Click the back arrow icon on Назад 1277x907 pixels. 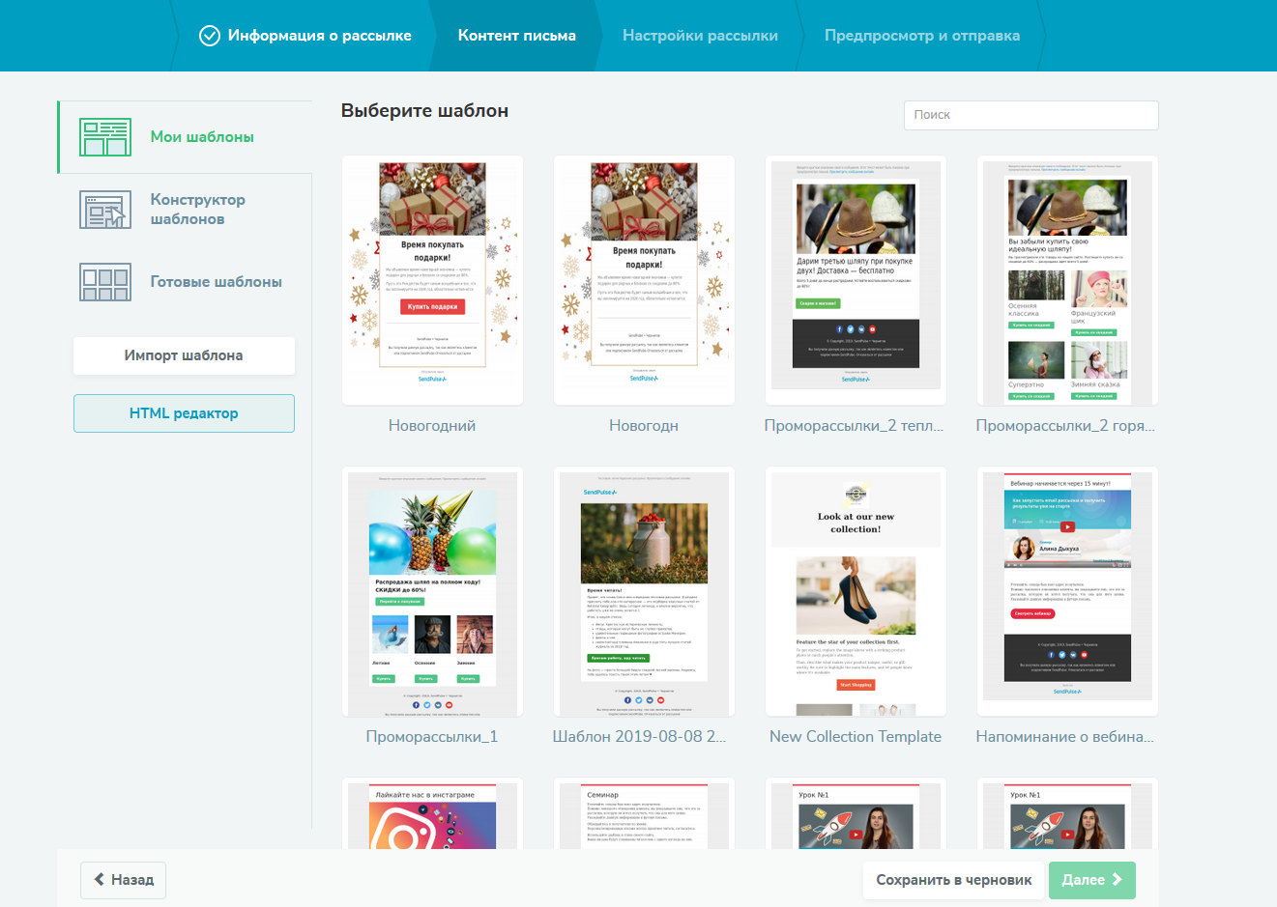pos(99,880)
